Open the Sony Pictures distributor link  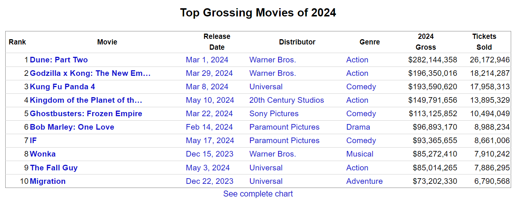274,114
